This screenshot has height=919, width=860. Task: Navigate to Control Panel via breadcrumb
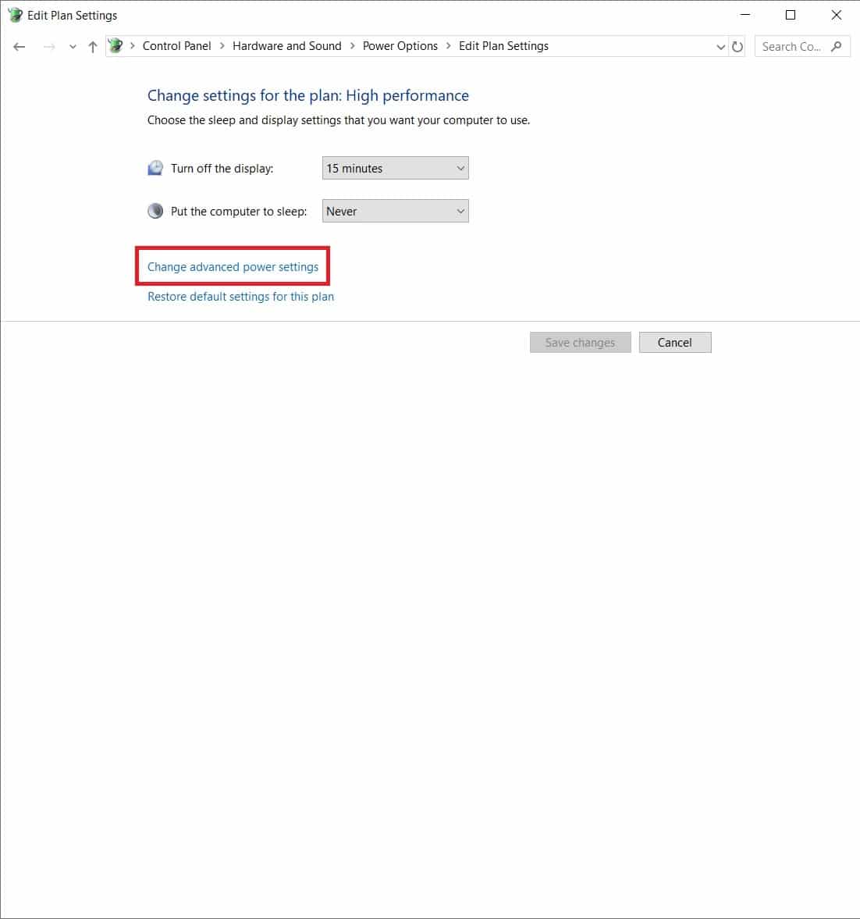point(176,46)
